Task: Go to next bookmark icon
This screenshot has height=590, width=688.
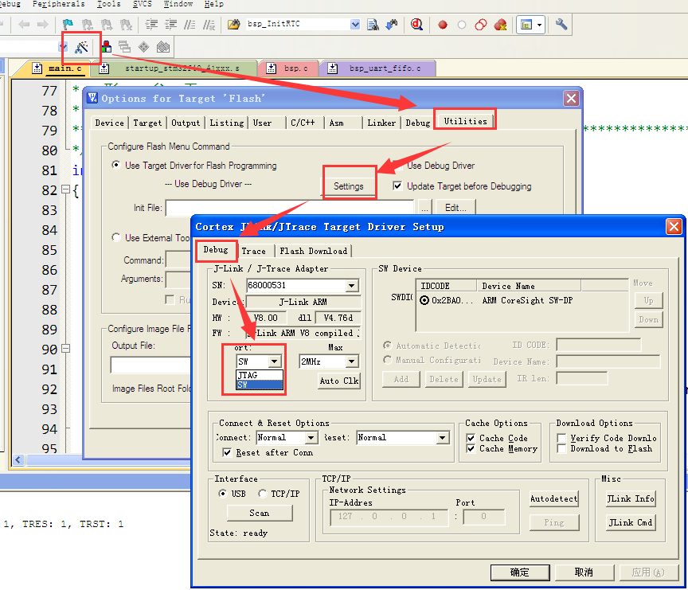Action: click(x=107, y=24)
